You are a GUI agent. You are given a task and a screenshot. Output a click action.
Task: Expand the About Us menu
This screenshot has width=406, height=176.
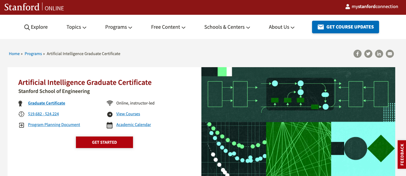click(282, 27)
